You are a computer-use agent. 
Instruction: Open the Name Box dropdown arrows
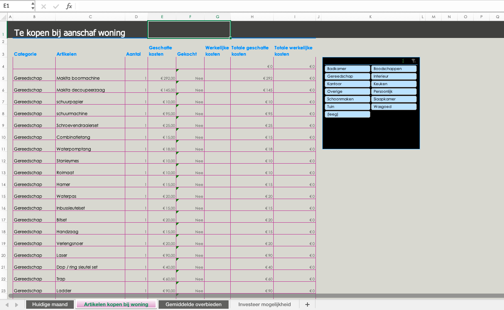click(x=33, y=6)
